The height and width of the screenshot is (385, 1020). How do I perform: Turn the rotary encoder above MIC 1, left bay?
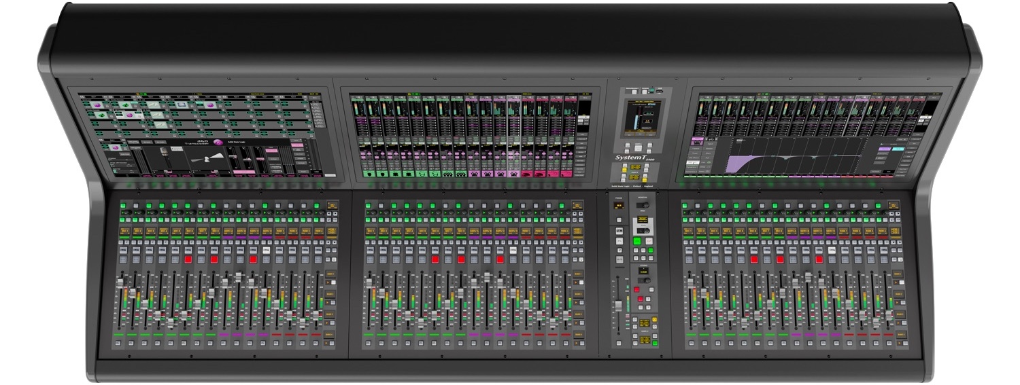tap(126, 213)
